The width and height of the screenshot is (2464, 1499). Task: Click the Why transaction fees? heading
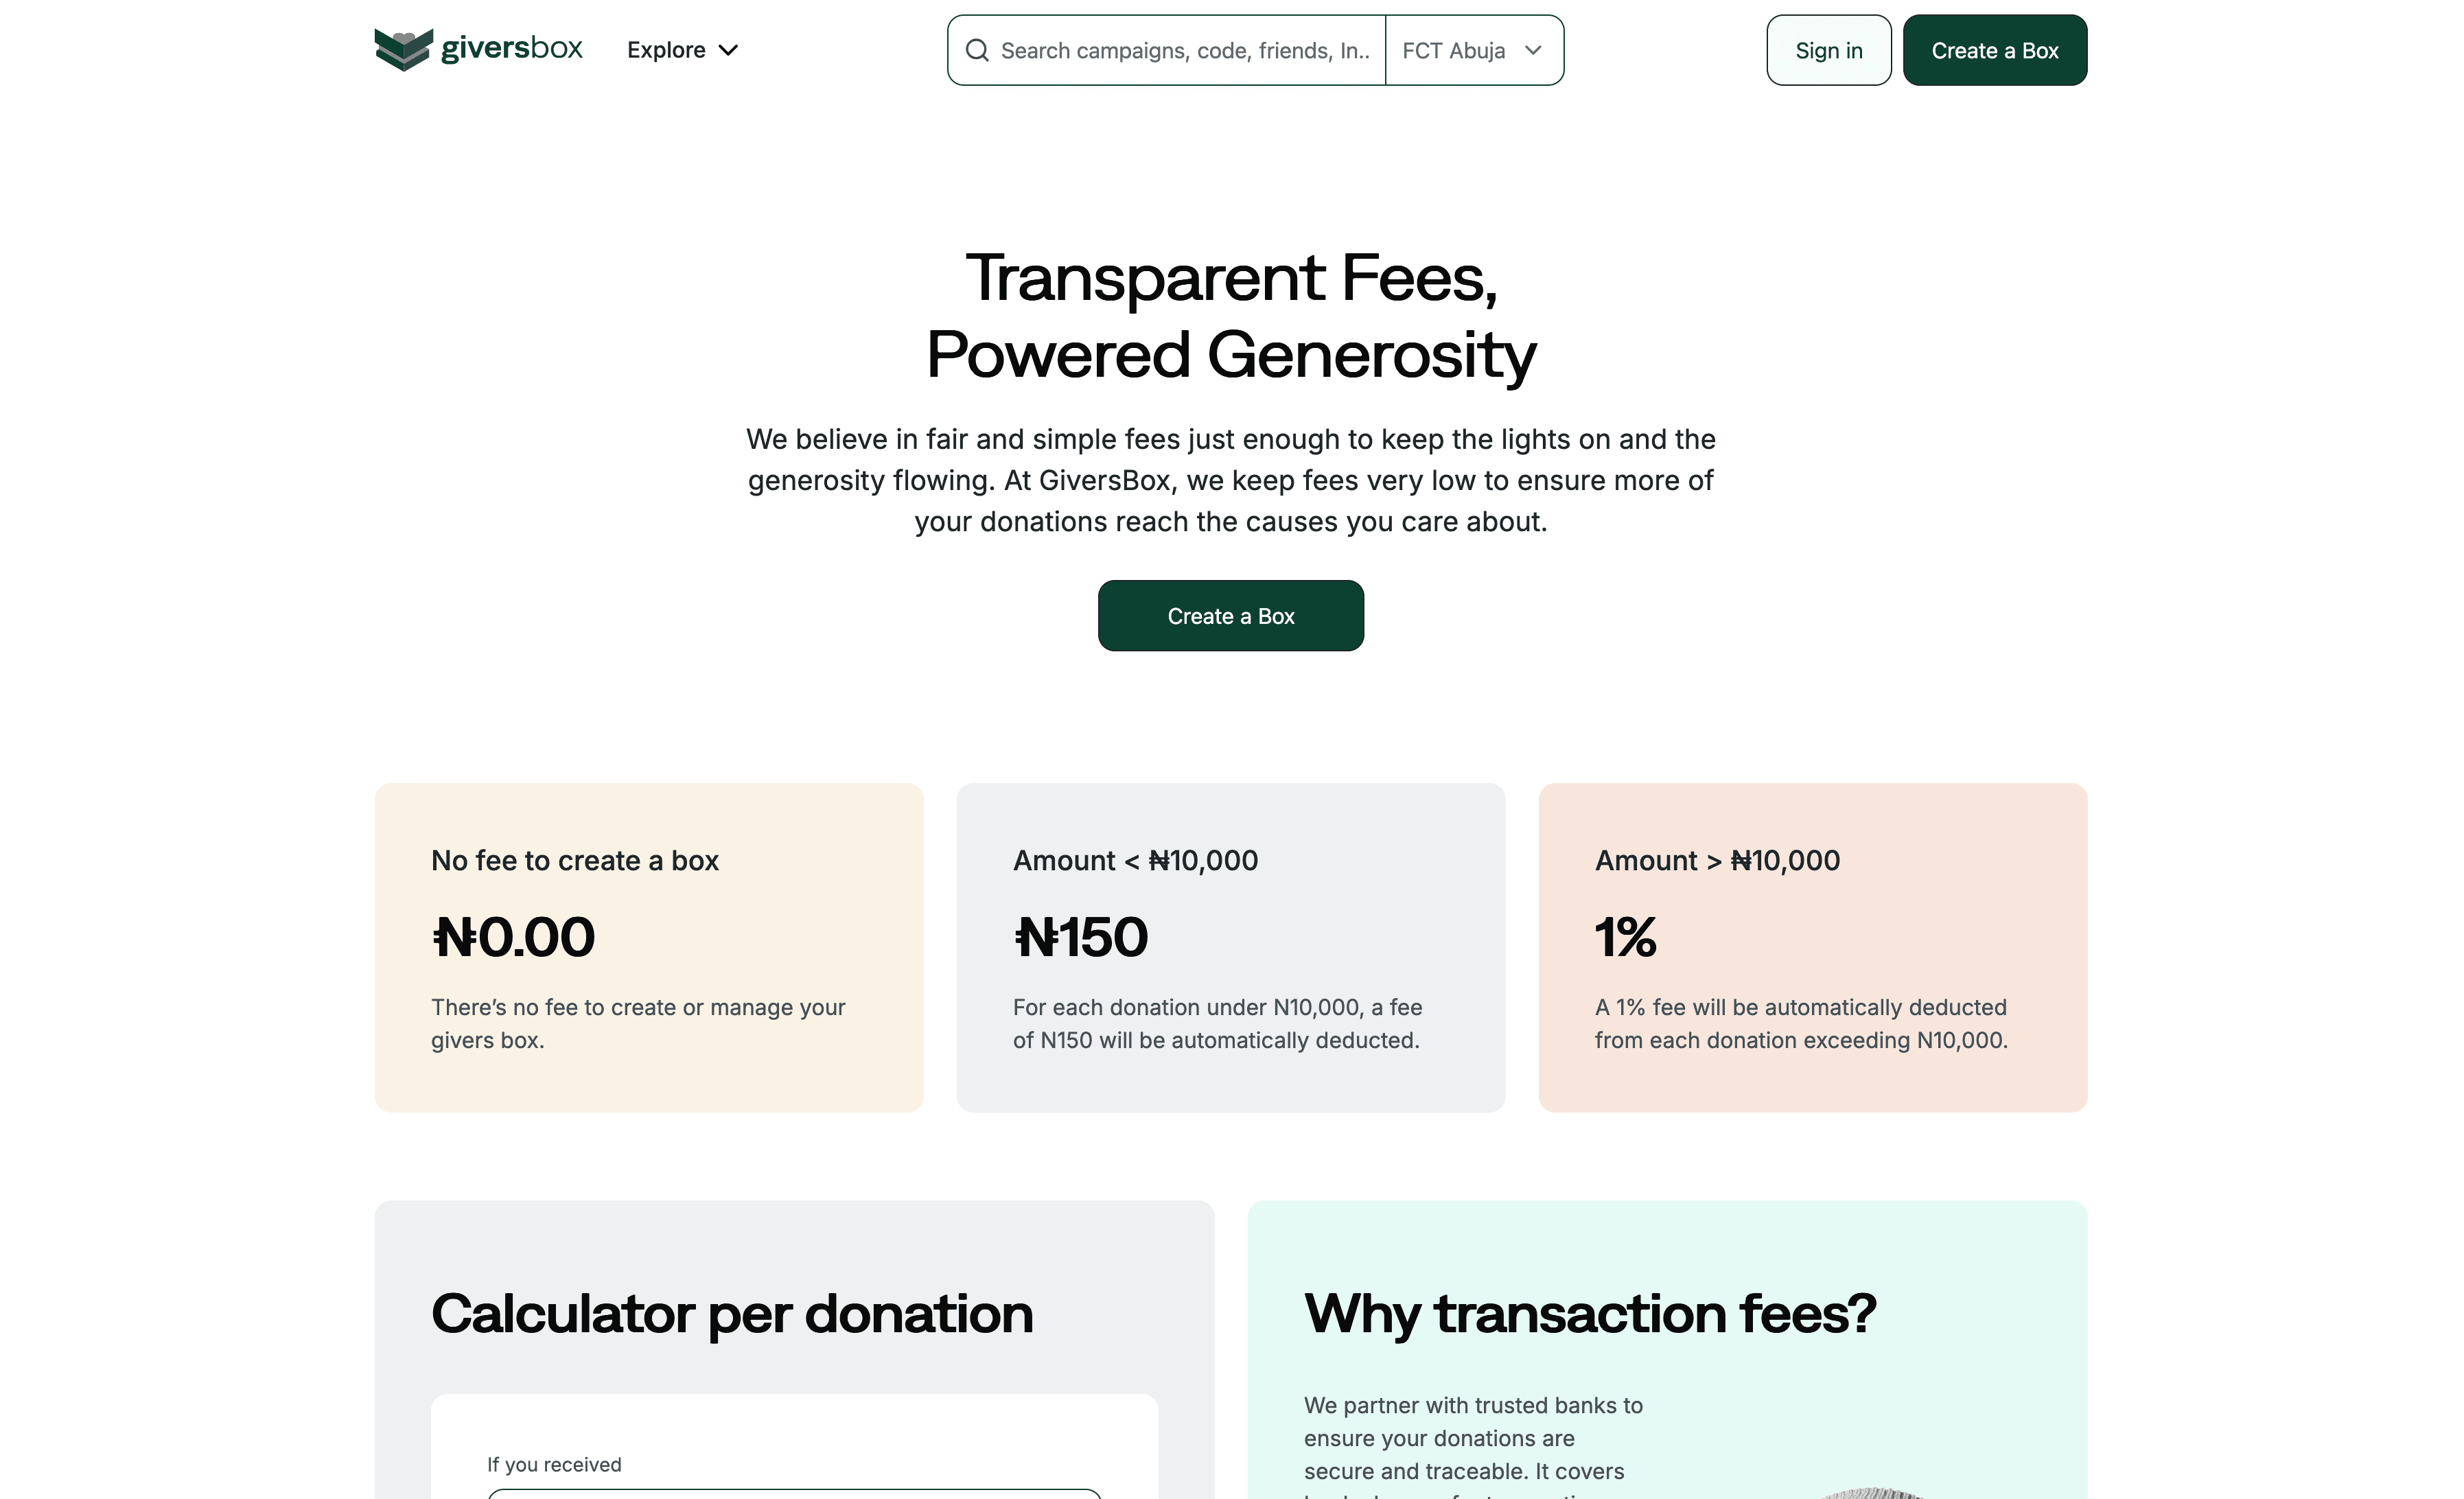[x=1590, y=1313]
